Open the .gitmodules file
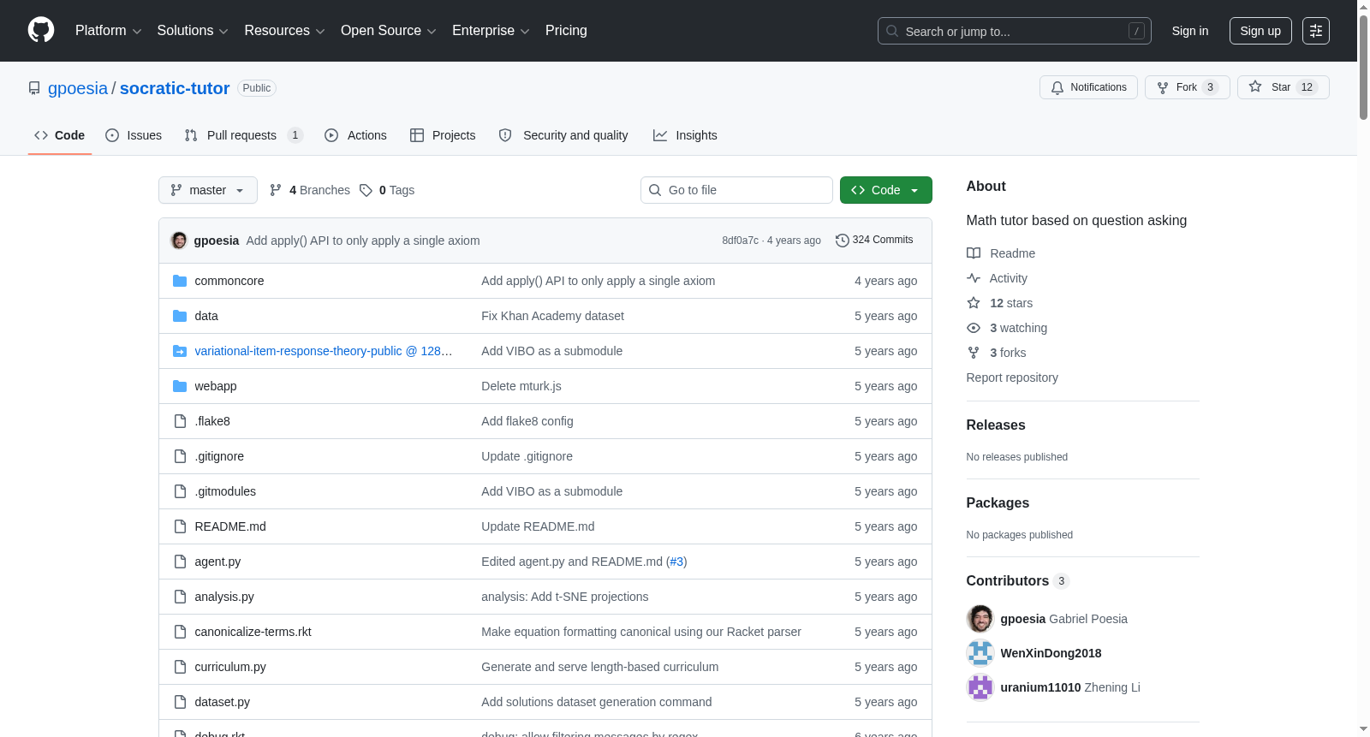The height and width of the screenshot is (737, 1370). pyautogui.click(x=225, y=491)
